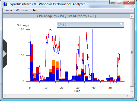
Task: Click the '100' y-axis value
Action: pyautogui.click(x=22, y=29)
